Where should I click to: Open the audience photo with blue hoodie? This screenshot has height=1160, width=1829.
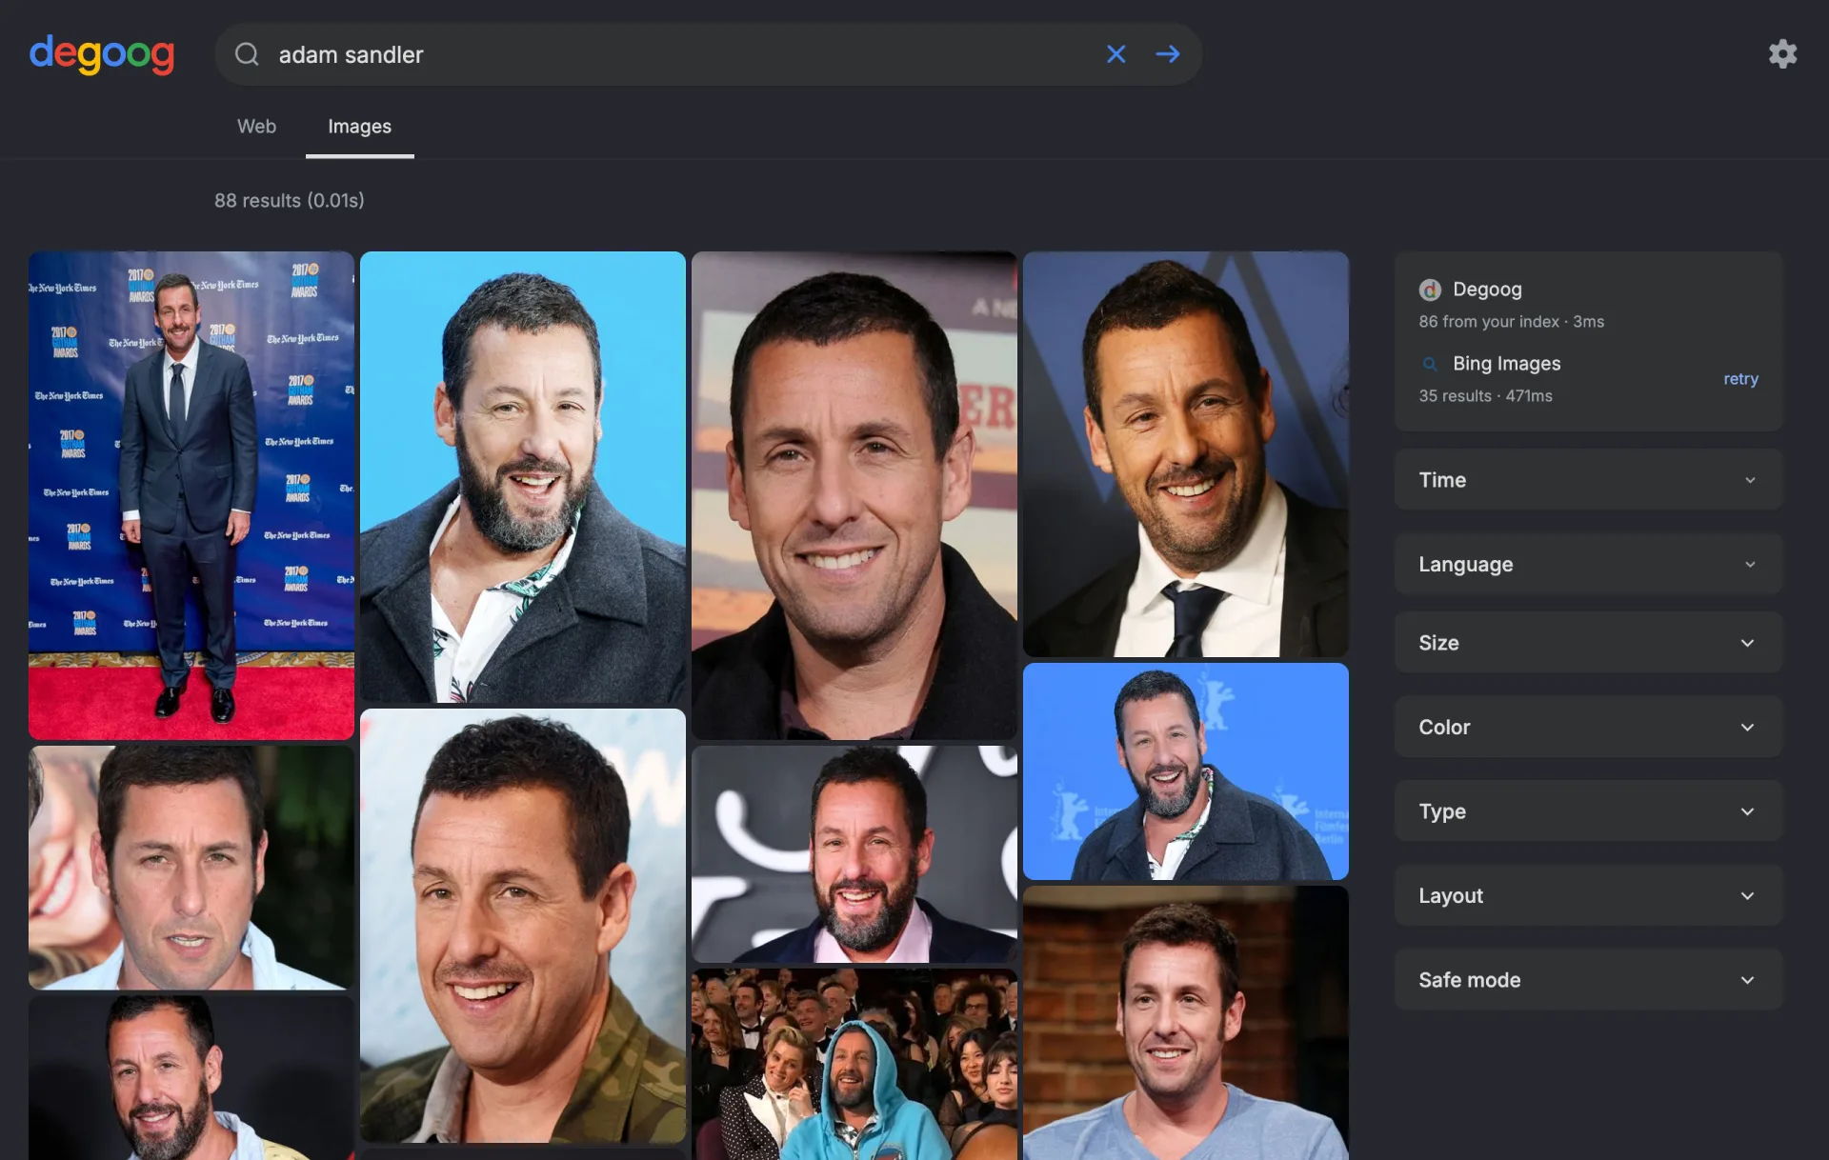click(854, 1064)
